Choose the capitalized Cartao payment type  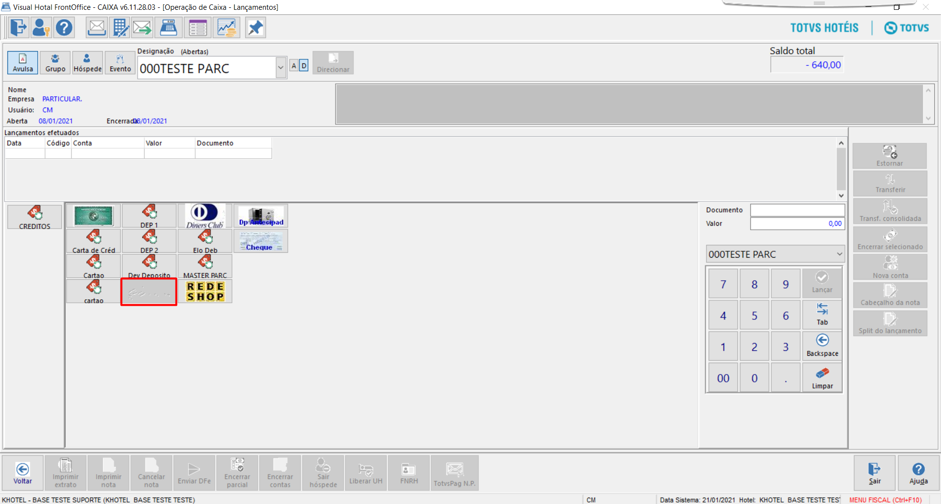coord(94,266)
